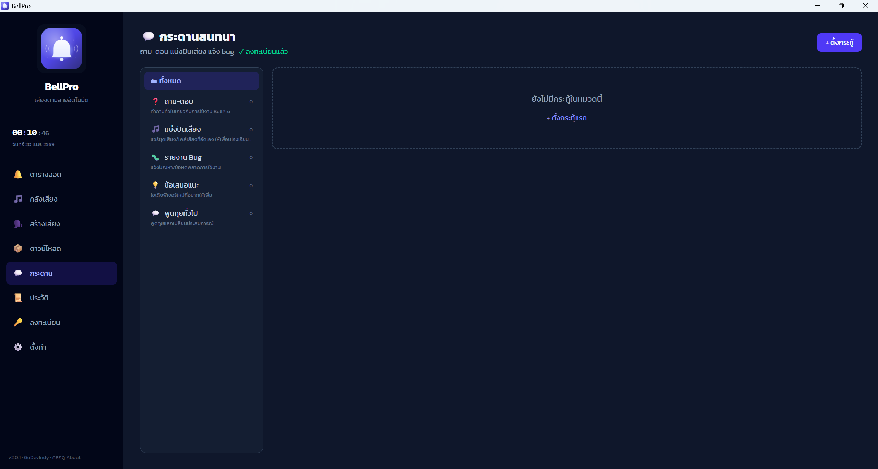The image size is (878, 469).
Task: Click version footer text to open About
Action: 45,457
